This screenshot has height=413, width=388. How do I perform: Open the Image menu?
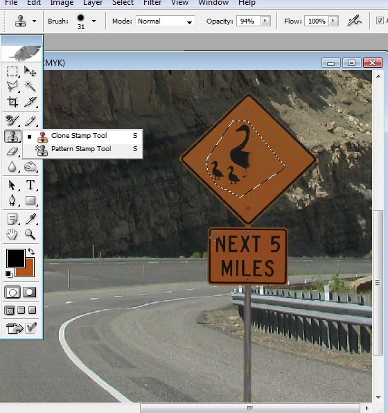click(62, 3)
